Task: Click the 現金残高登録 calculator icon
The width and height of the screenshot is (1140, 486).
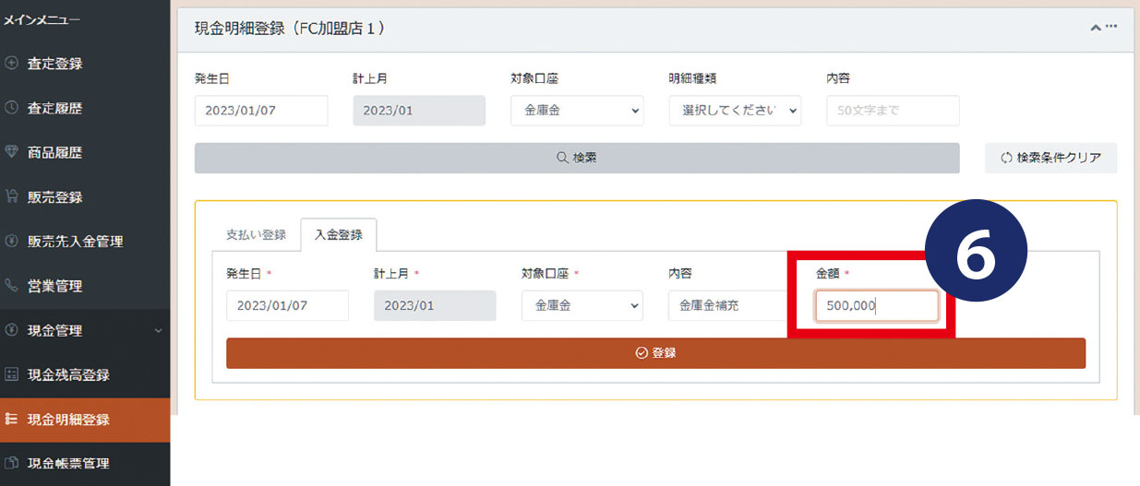Action: tap(11, 374)
